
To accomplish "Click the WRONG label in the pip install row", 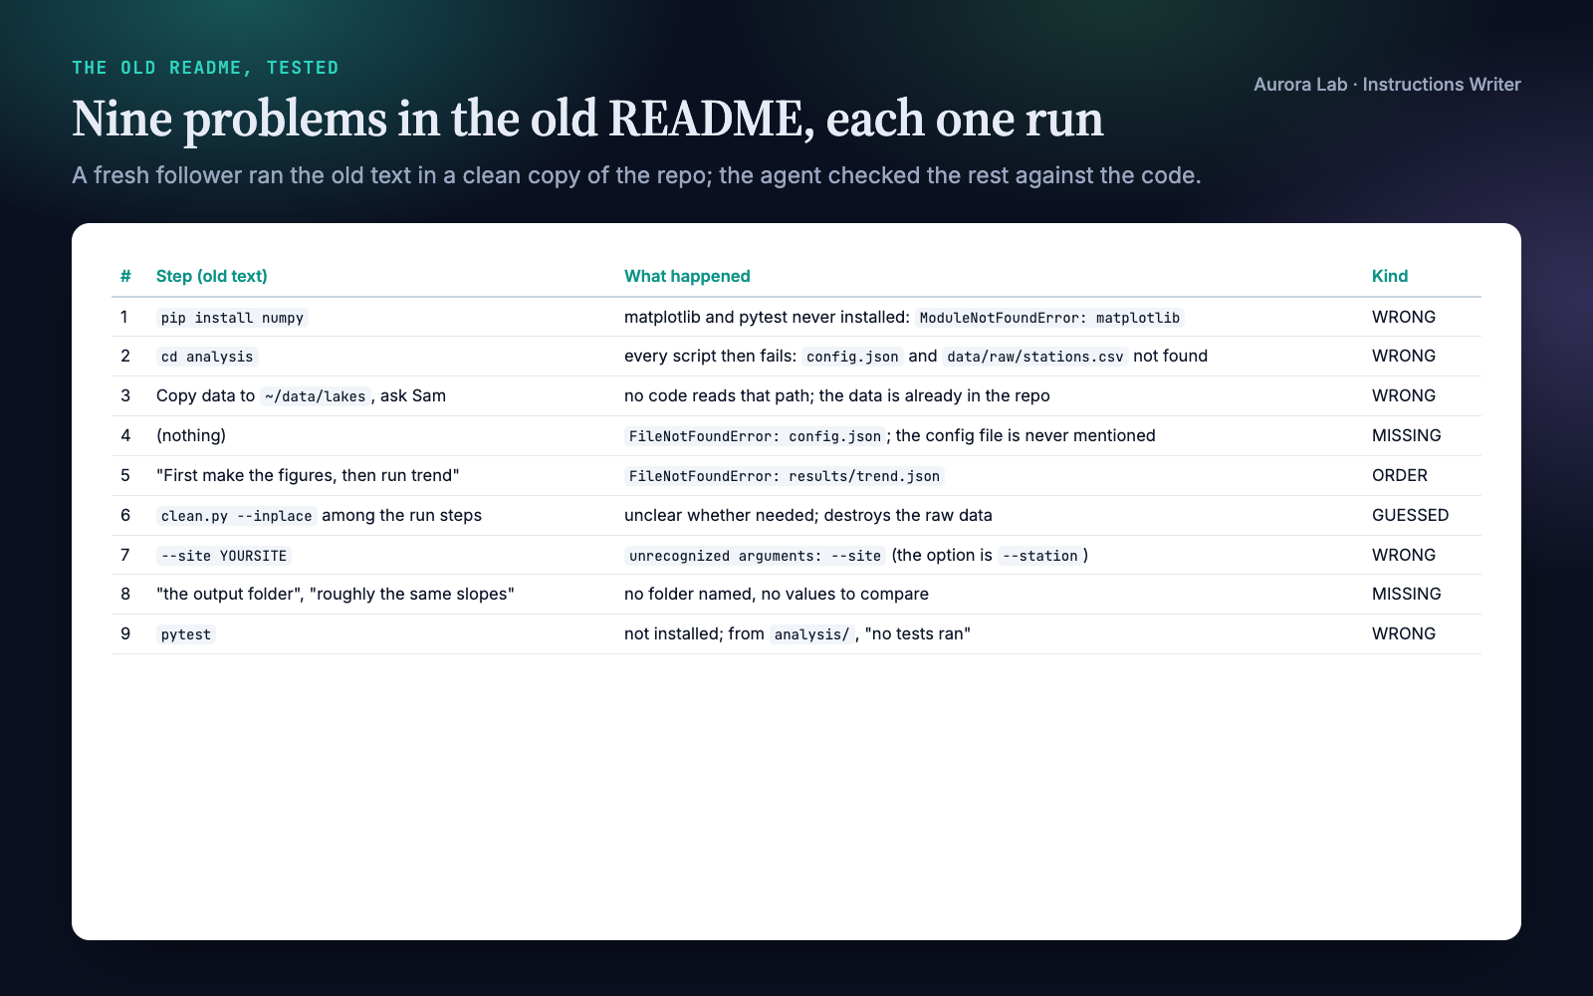I will tap(1404, 317).
